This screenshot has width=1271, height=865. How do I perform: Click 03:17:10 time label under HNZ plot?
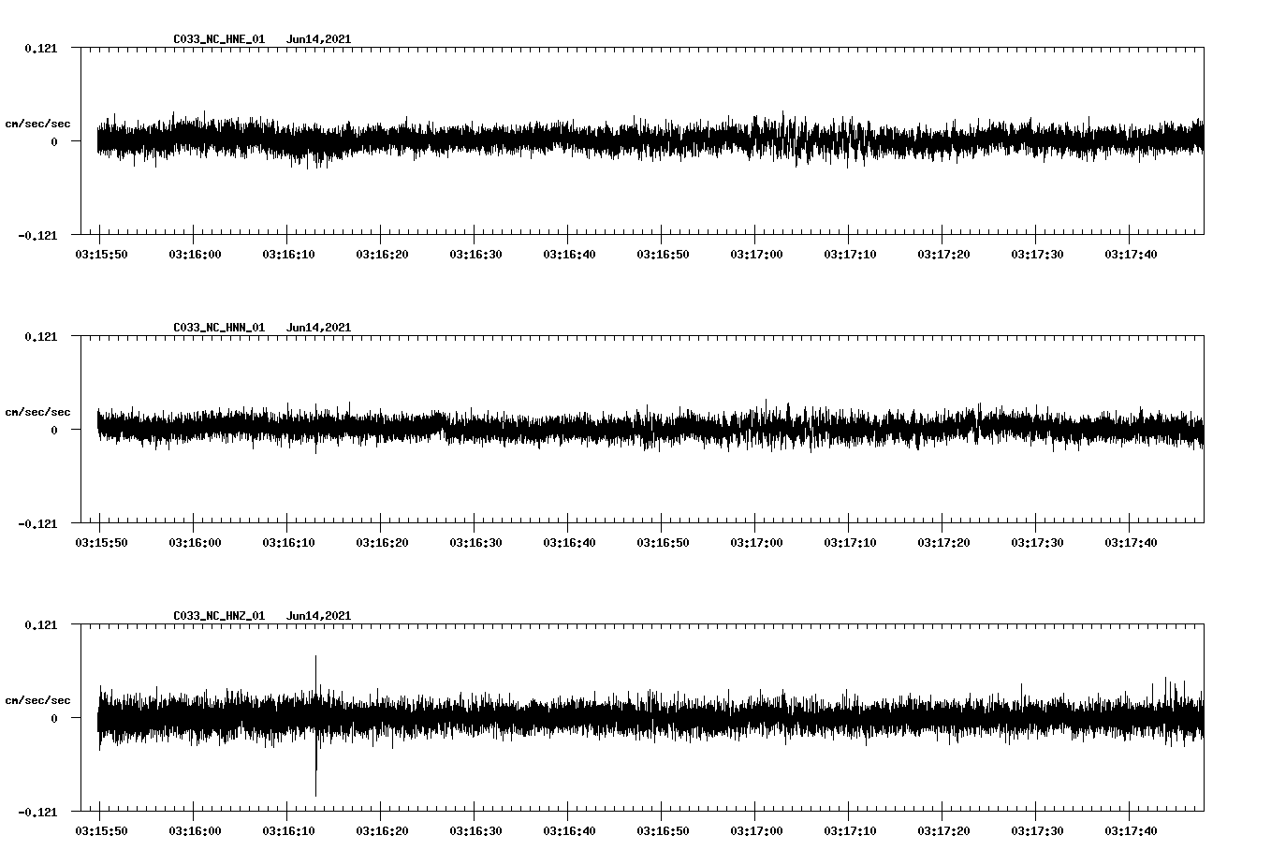coord(850,830)
